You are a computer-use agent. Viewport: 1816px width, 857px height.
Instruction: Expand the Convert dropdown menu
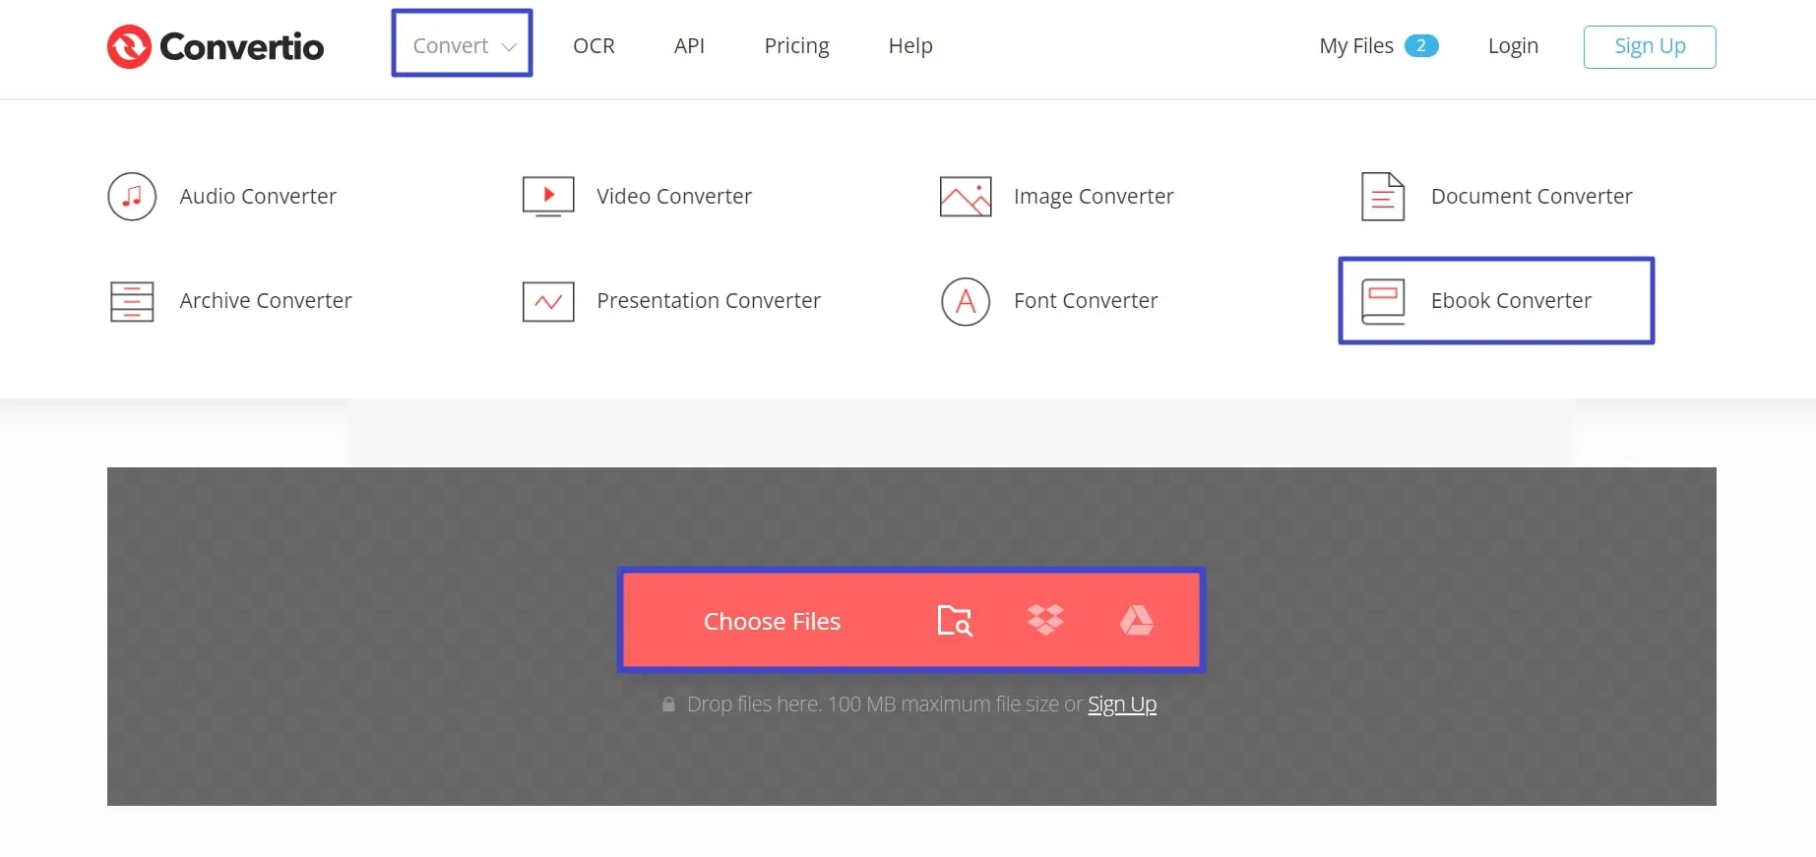point(461,44)
